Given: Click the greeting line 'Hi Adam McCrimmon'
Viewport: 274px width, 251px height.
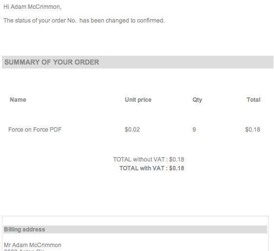Looking at the screenshot, I should point(32,7).
